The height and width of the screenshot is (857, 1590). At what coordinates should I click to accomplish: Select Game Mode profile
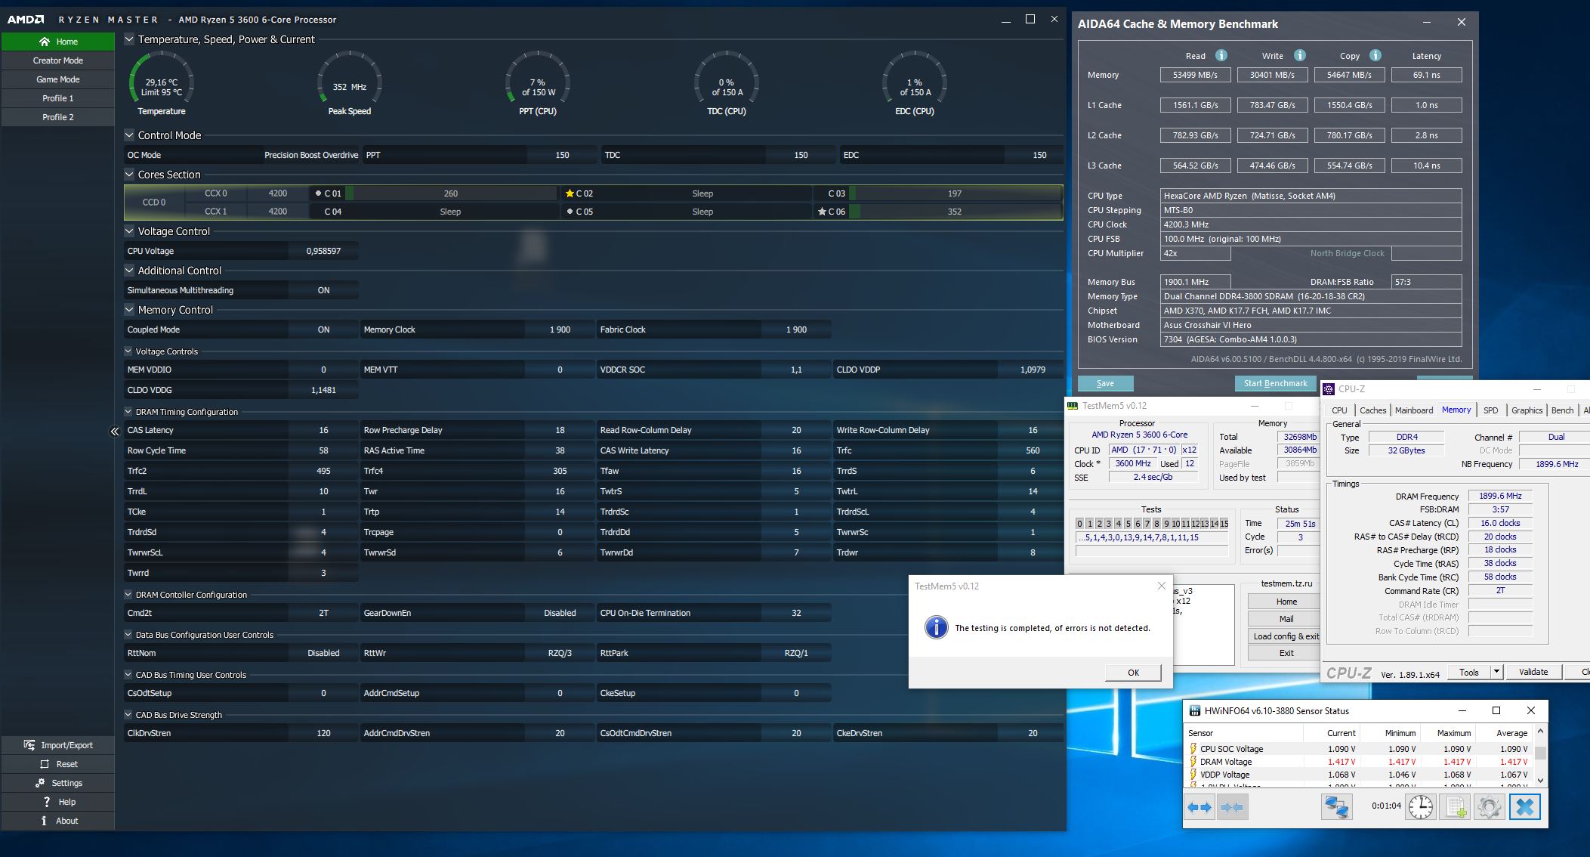tap(58, 79)
